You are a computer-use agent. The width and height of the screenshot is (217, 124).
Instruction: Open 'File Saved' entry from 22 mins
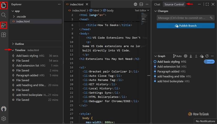(x=36, y=100)
